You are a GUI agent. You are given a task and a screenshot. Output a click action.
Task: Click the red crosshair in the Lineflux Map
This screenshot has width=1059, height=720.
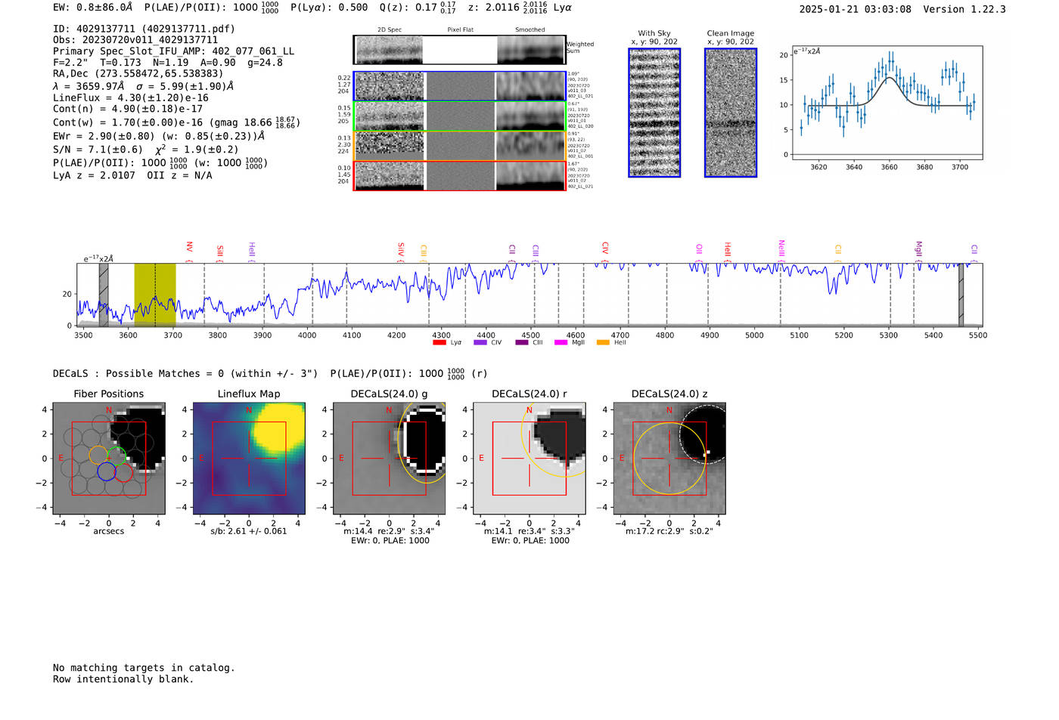[249, 459]
